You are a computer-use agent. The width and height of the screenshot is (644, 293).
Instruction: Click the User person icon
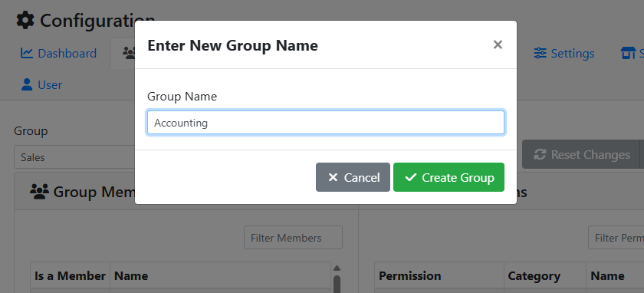(27, 84)
